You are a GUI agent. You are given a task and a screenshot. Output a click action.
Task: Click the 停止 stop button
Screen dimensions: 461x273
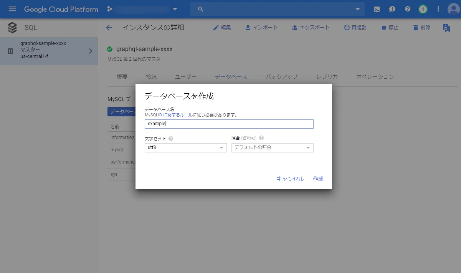(390, 28)
